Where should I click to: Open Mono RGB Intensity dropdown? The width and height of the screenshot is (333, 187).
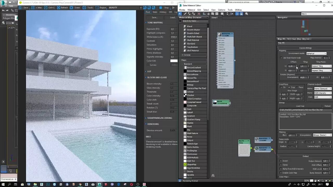[x=323, y=93]
